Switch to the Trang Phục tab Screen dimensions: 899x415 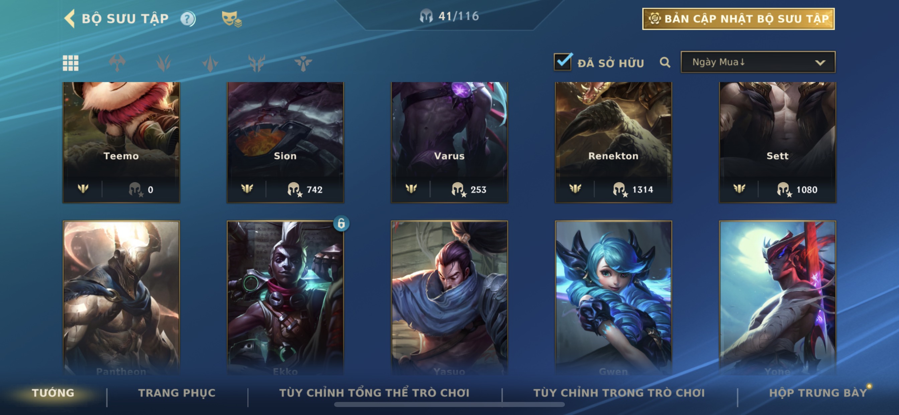pos(177,393)
